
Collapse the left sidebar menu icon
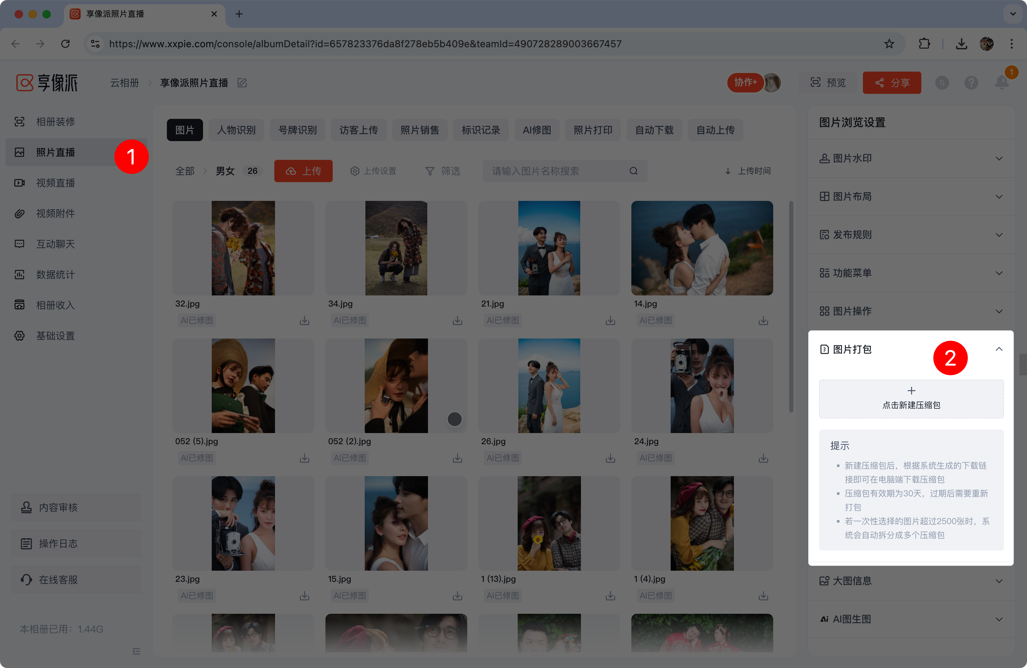click(x=136, y=651)
